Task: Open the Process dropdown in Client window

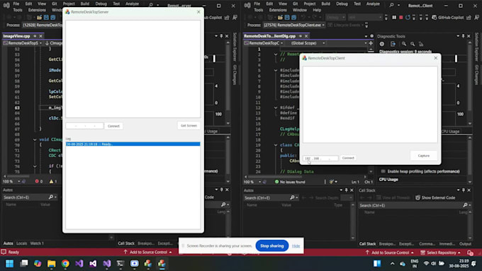Action: tap(323, 25)
